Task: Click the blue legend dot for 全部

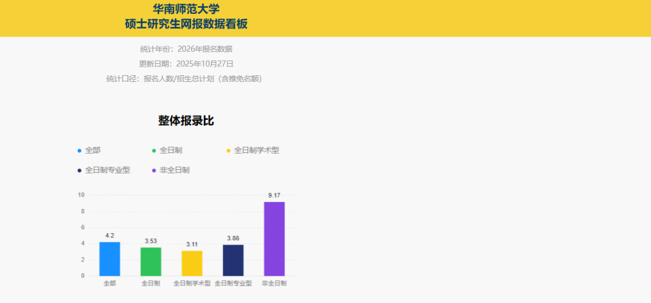Action: coord(79,151)
